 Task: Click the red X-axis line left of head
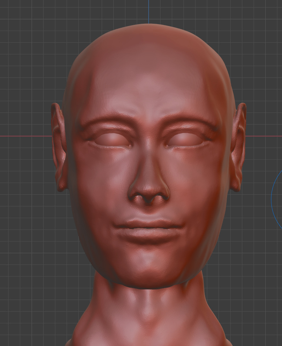(x=25, y=136)
